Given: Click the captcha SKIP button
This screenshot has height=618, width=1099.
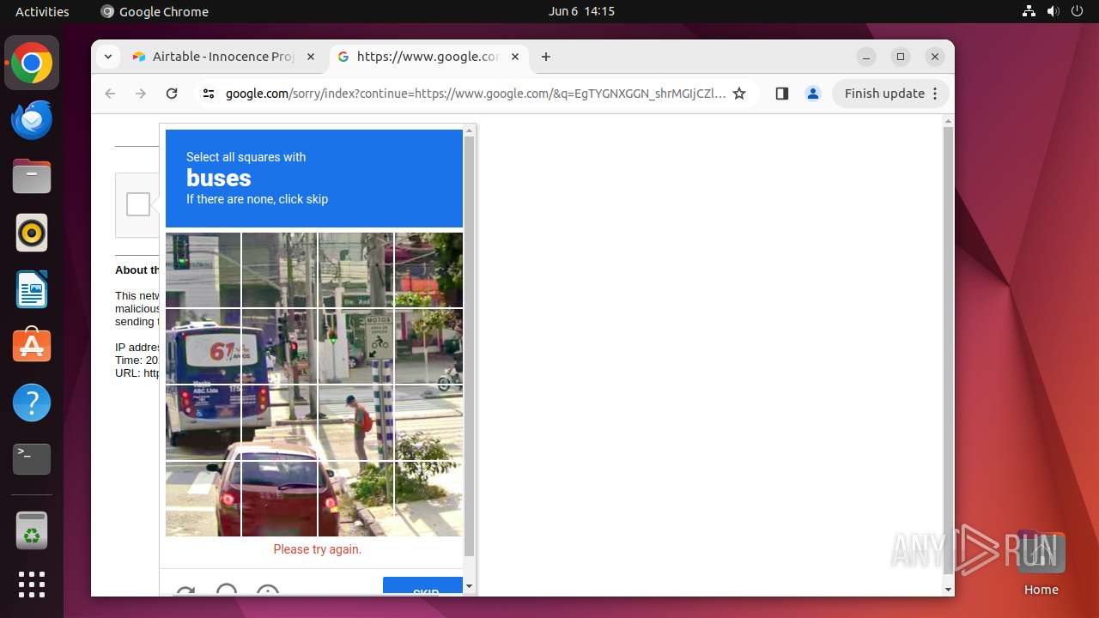Looking at the screenshot, I should click(423, 586).
